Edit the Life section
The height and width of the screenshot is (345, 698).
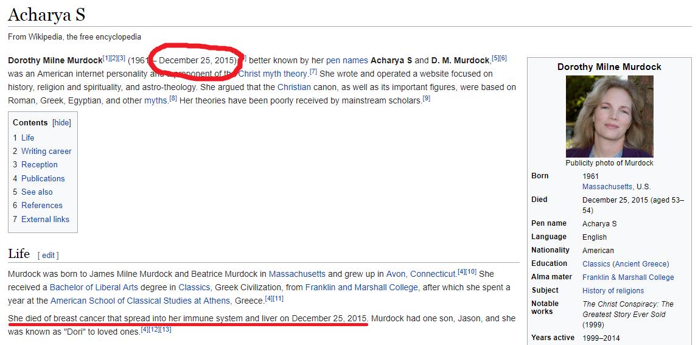(48, 256)
